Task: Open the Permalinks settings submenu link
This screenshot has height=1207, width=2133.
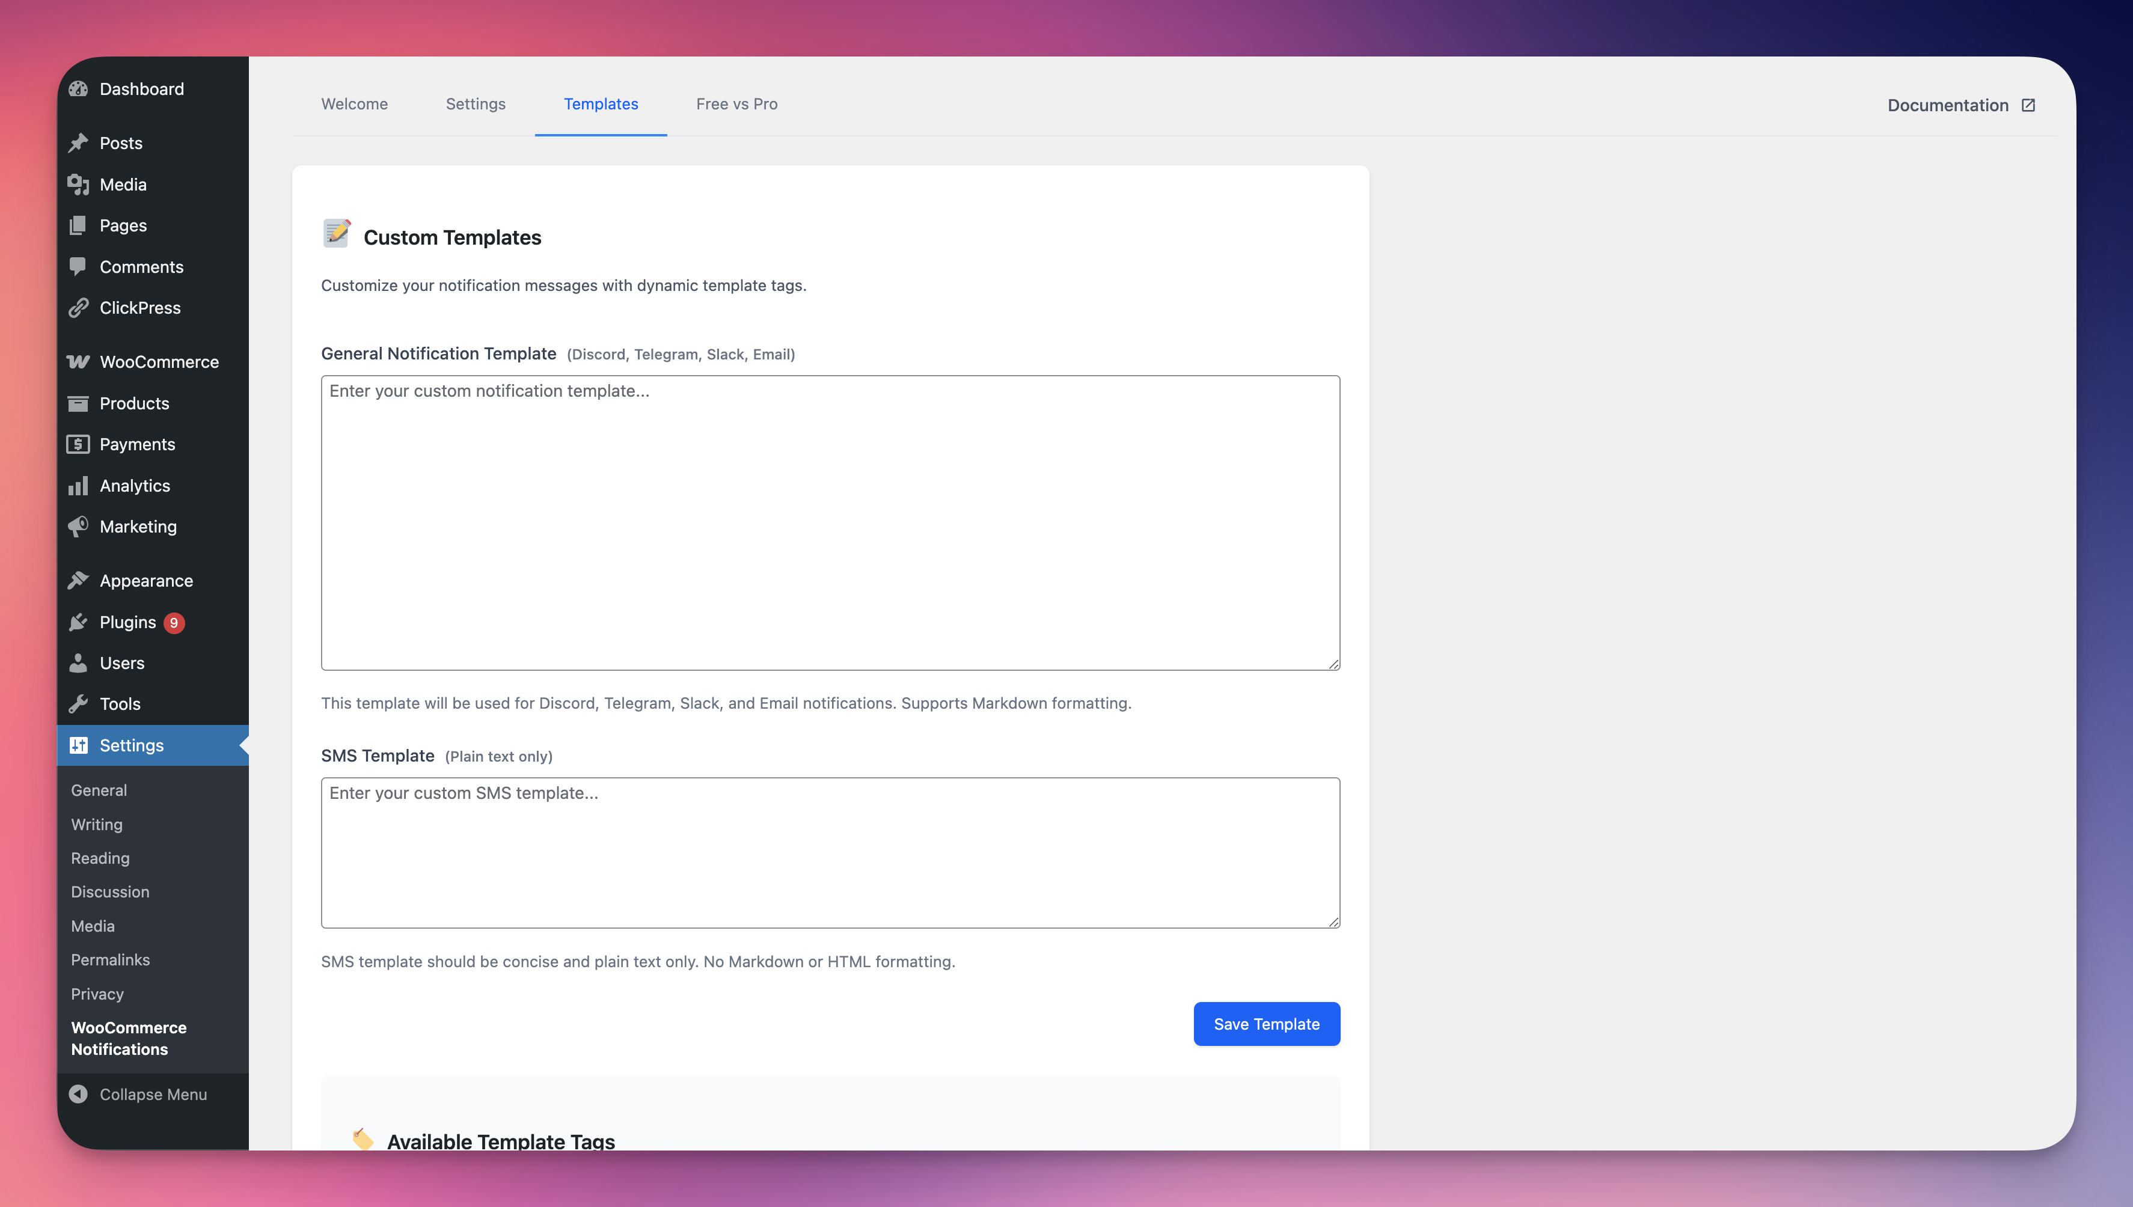Action: [x=110, y=959]
